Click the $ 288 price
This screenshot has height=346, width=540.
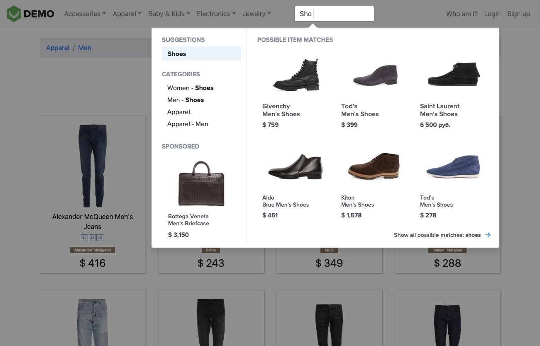(x=447, y=263)
